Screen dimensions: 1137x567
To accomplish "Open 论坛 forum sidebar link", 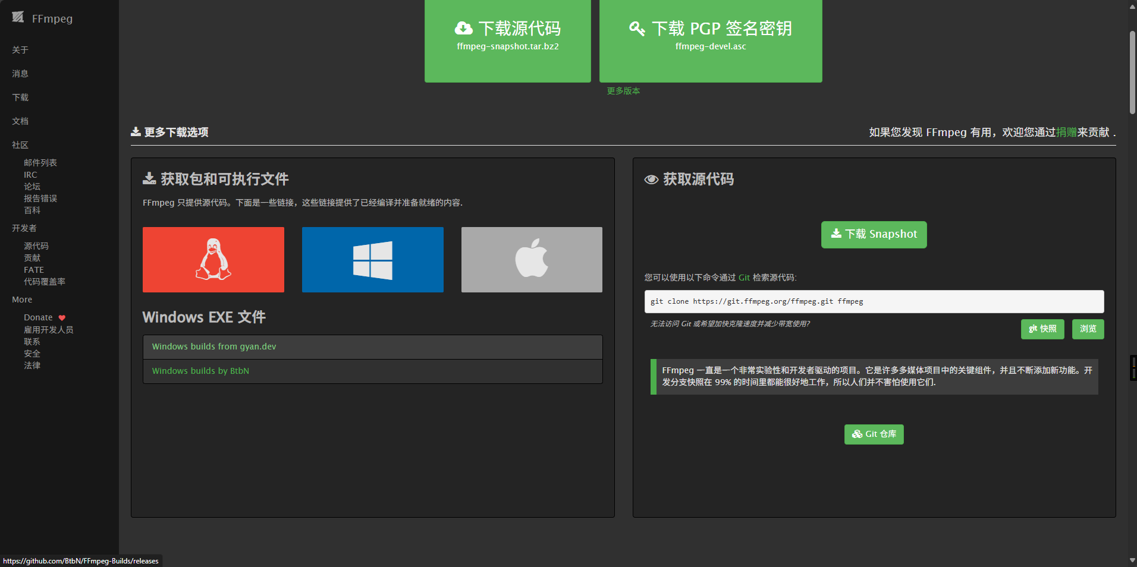I will pyautogui.click(x=32, y=187).
